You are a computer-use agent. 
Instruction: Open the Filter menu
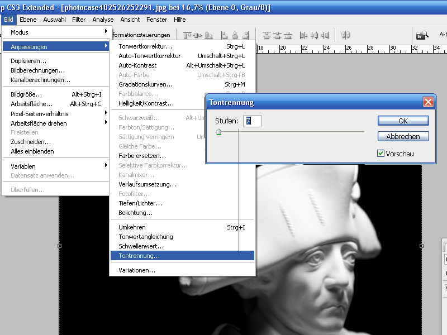(x=79, y=20)
